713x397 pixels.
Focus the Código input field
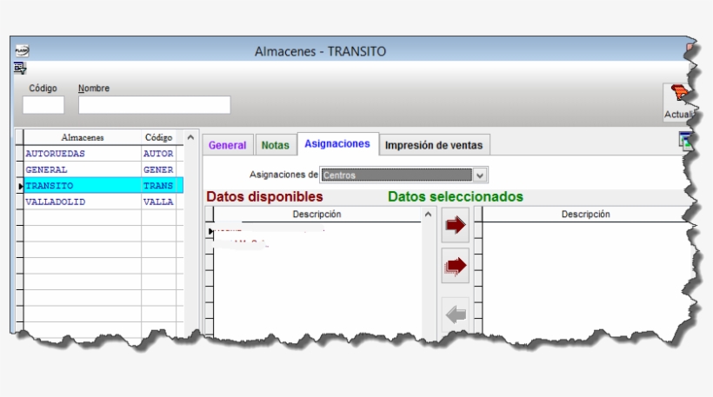pyautogui.click(x=43, y=105)
